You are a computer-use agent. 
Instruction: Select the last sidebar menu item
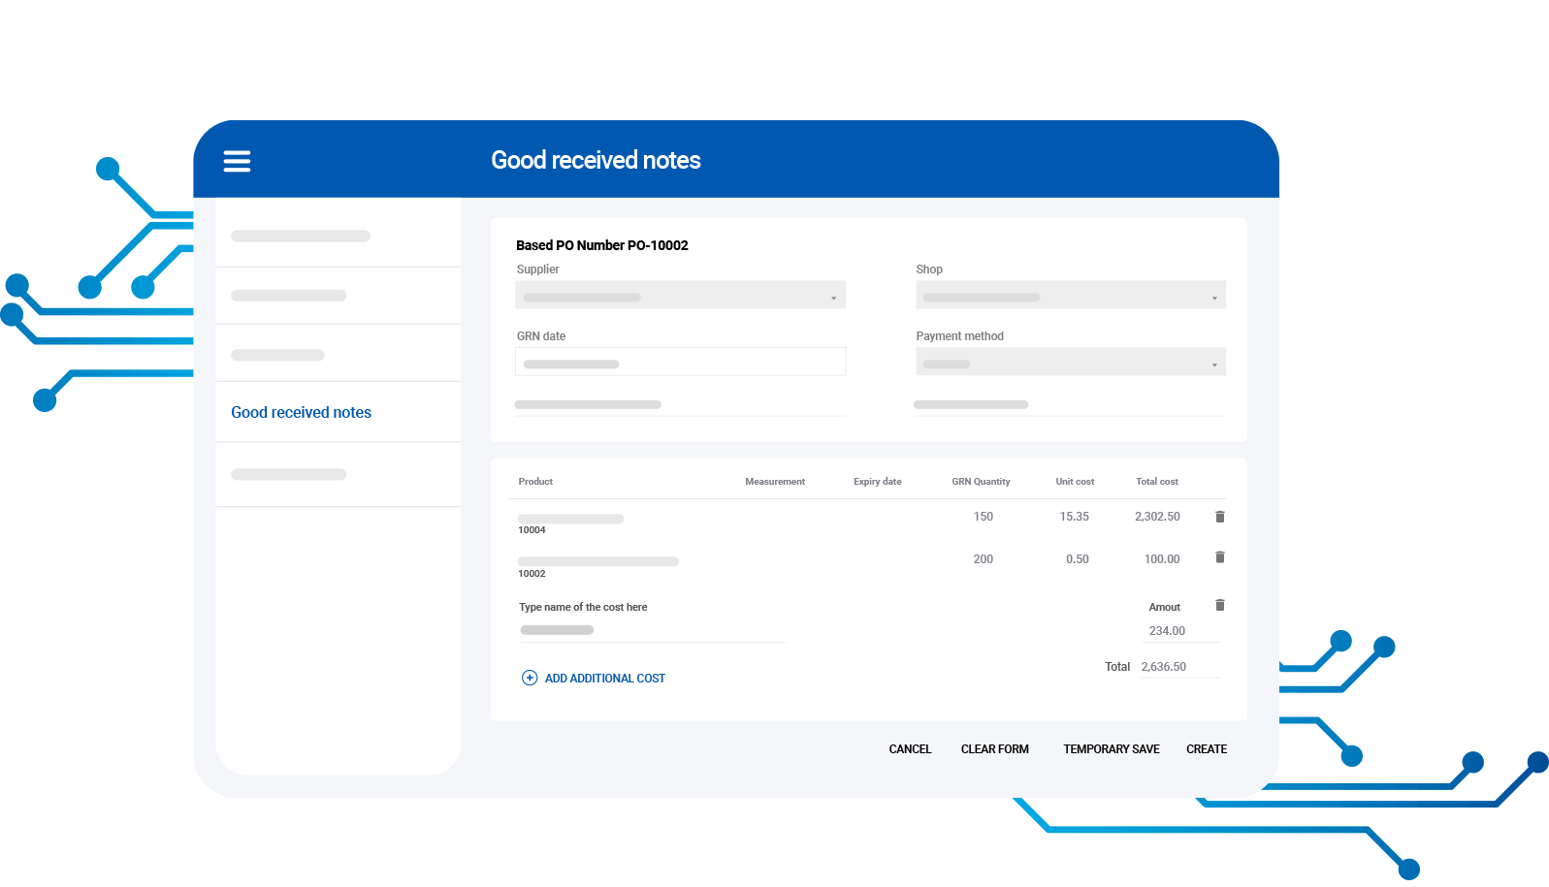pos(289,475)
